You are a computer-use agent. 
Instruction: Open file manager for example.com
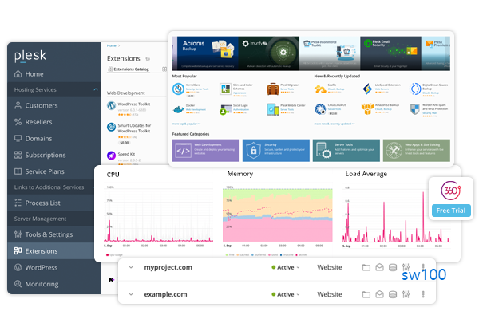coord(366,294)
